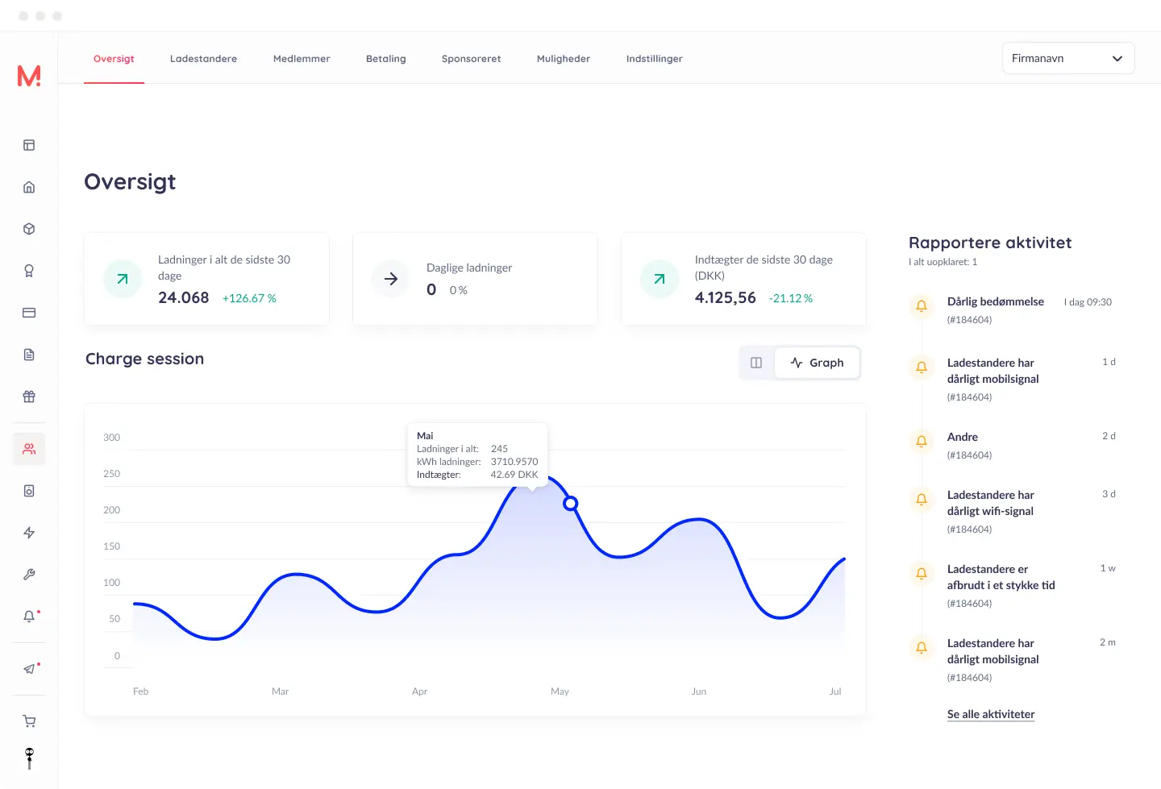Image resolution: width=1161 pixels, height=789 pixels.
Task: Click the Apr label on chart axis
Action: click(419, 691)
